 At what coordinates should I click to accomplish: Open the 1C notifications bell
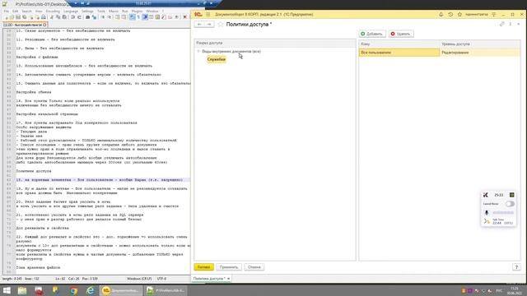[x=441, y=15]
